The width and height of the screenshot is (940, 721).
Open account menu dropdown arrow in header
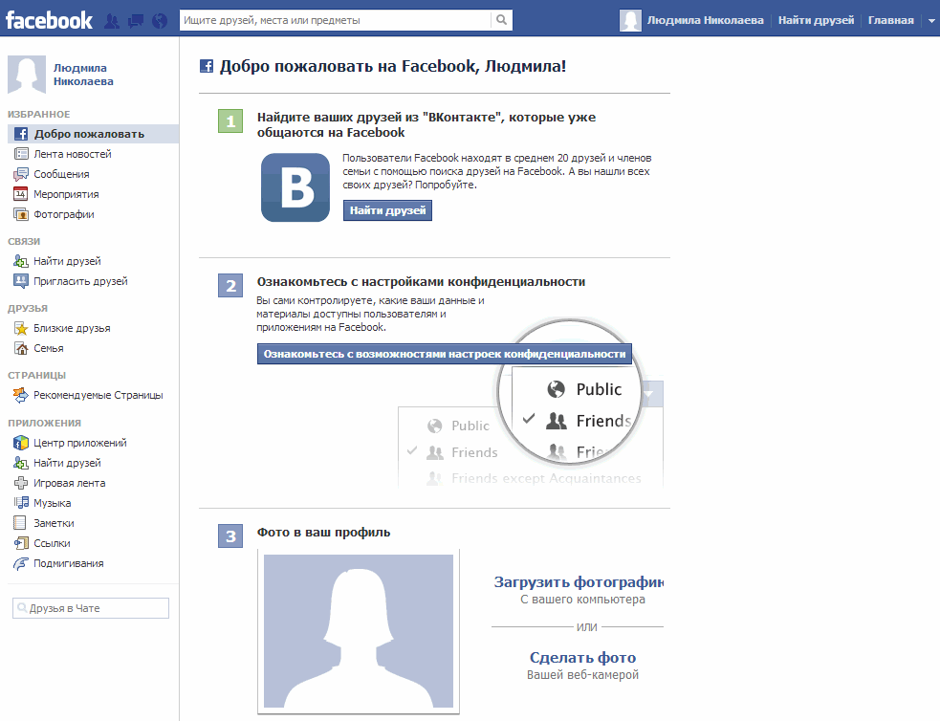931,20
